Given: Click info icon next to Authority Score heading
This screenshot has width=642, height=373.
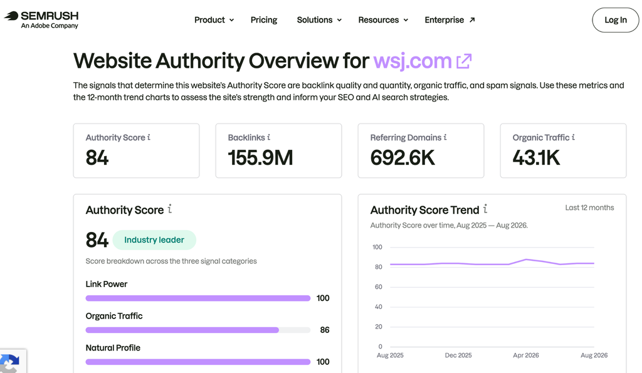Looking at the screenshot, I should (x=169, y=209).
